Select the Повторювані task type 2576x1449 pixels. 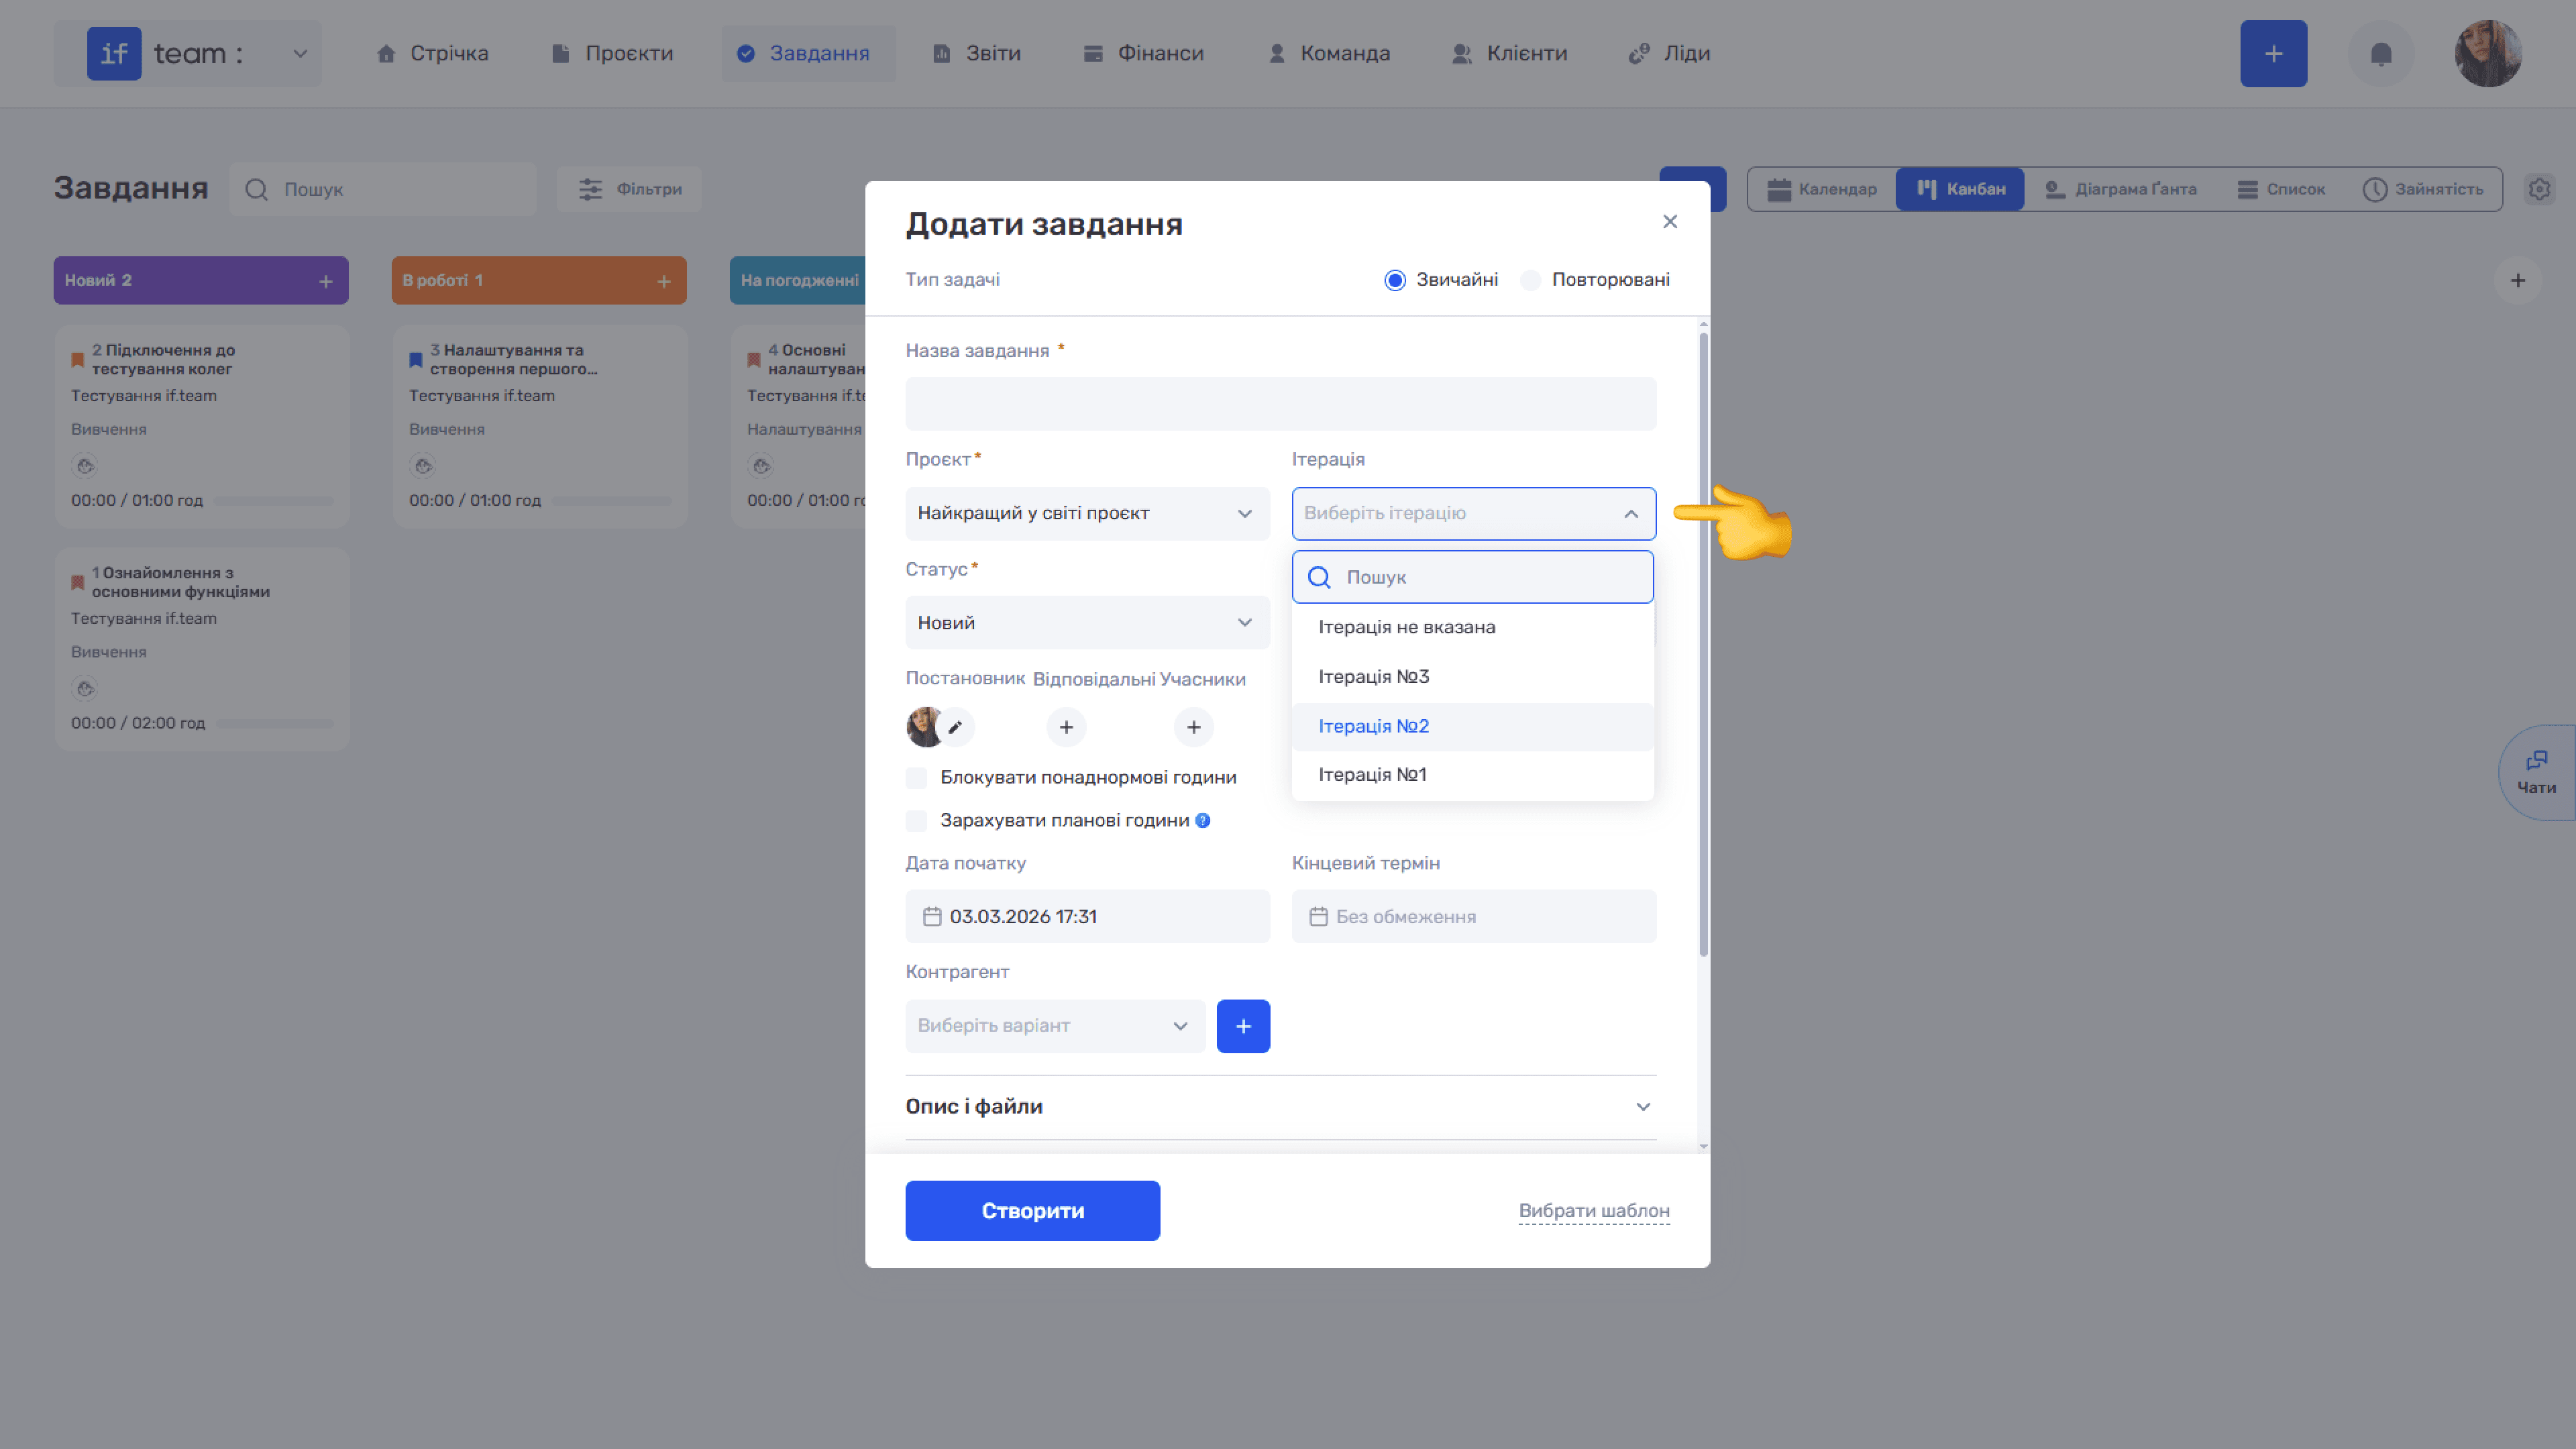click(1530, 280)
